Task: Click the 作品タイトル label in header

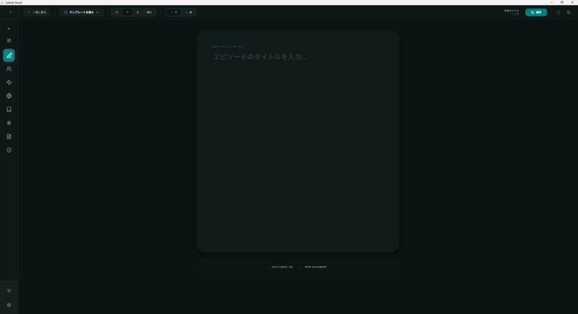Action: tap(511, 11)
